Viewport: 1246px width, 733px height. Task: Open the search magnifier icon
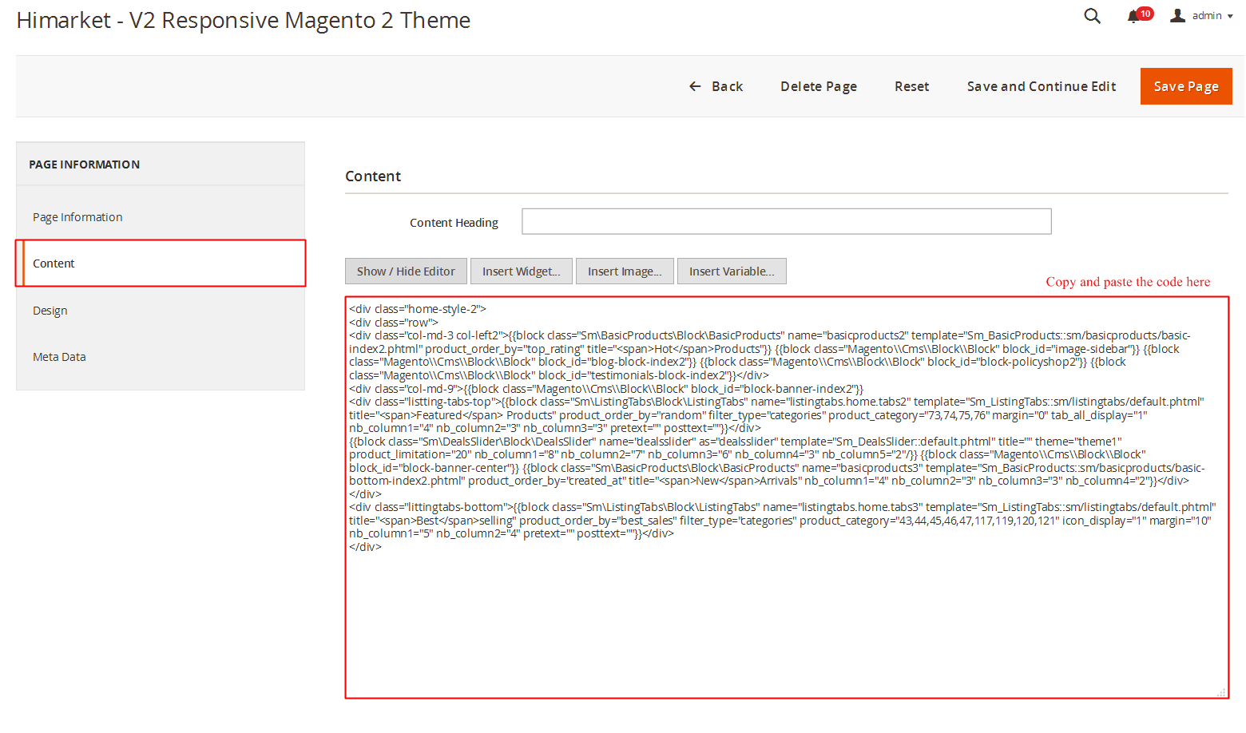pyautogui.click(x=1092, y=16)
